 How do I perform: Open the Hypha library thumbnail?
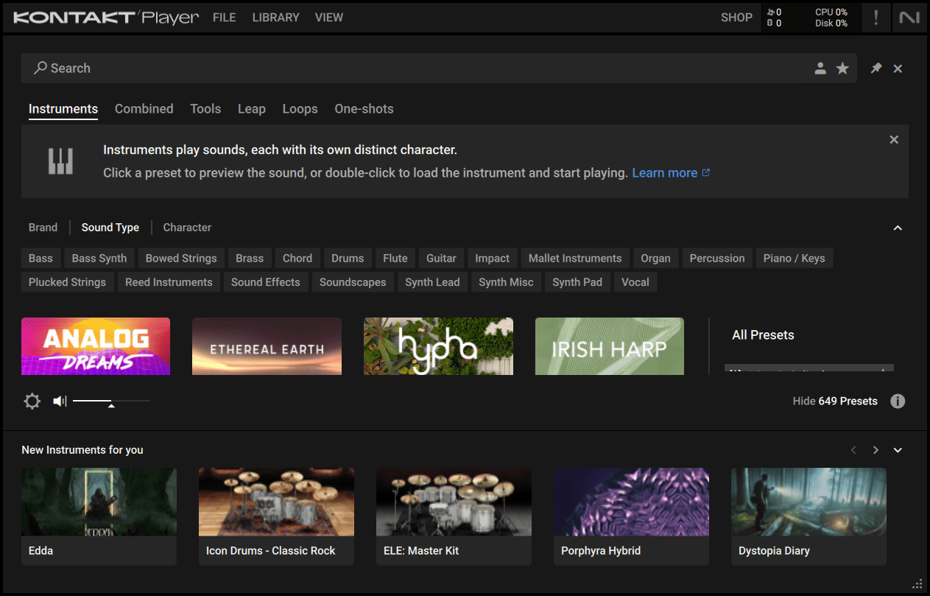tap(438, 346)
